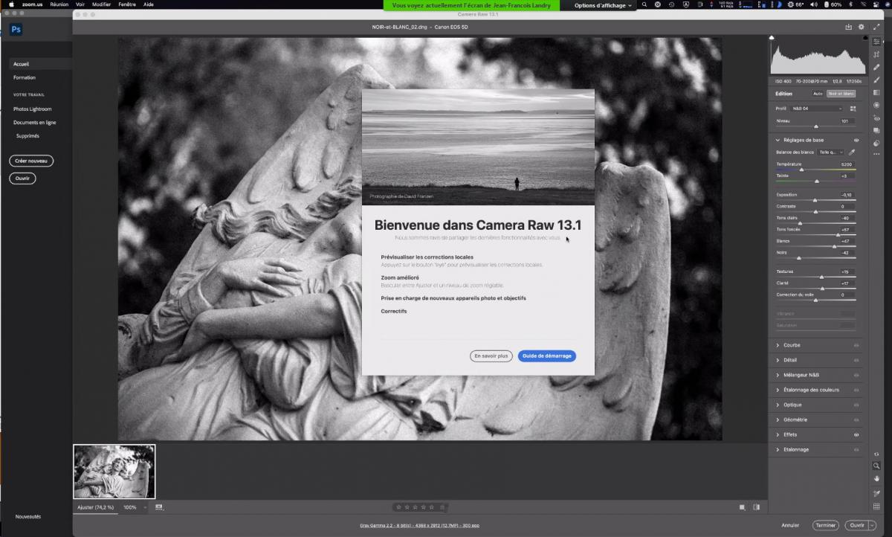Select the Hand tool

pos(876,478)
